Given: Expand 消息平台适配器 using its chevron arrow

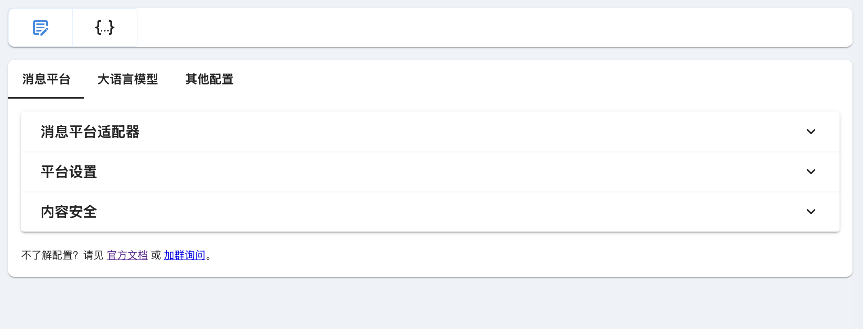Looking at the screenshot, I should pyautogui.click(x=811, y=132).
